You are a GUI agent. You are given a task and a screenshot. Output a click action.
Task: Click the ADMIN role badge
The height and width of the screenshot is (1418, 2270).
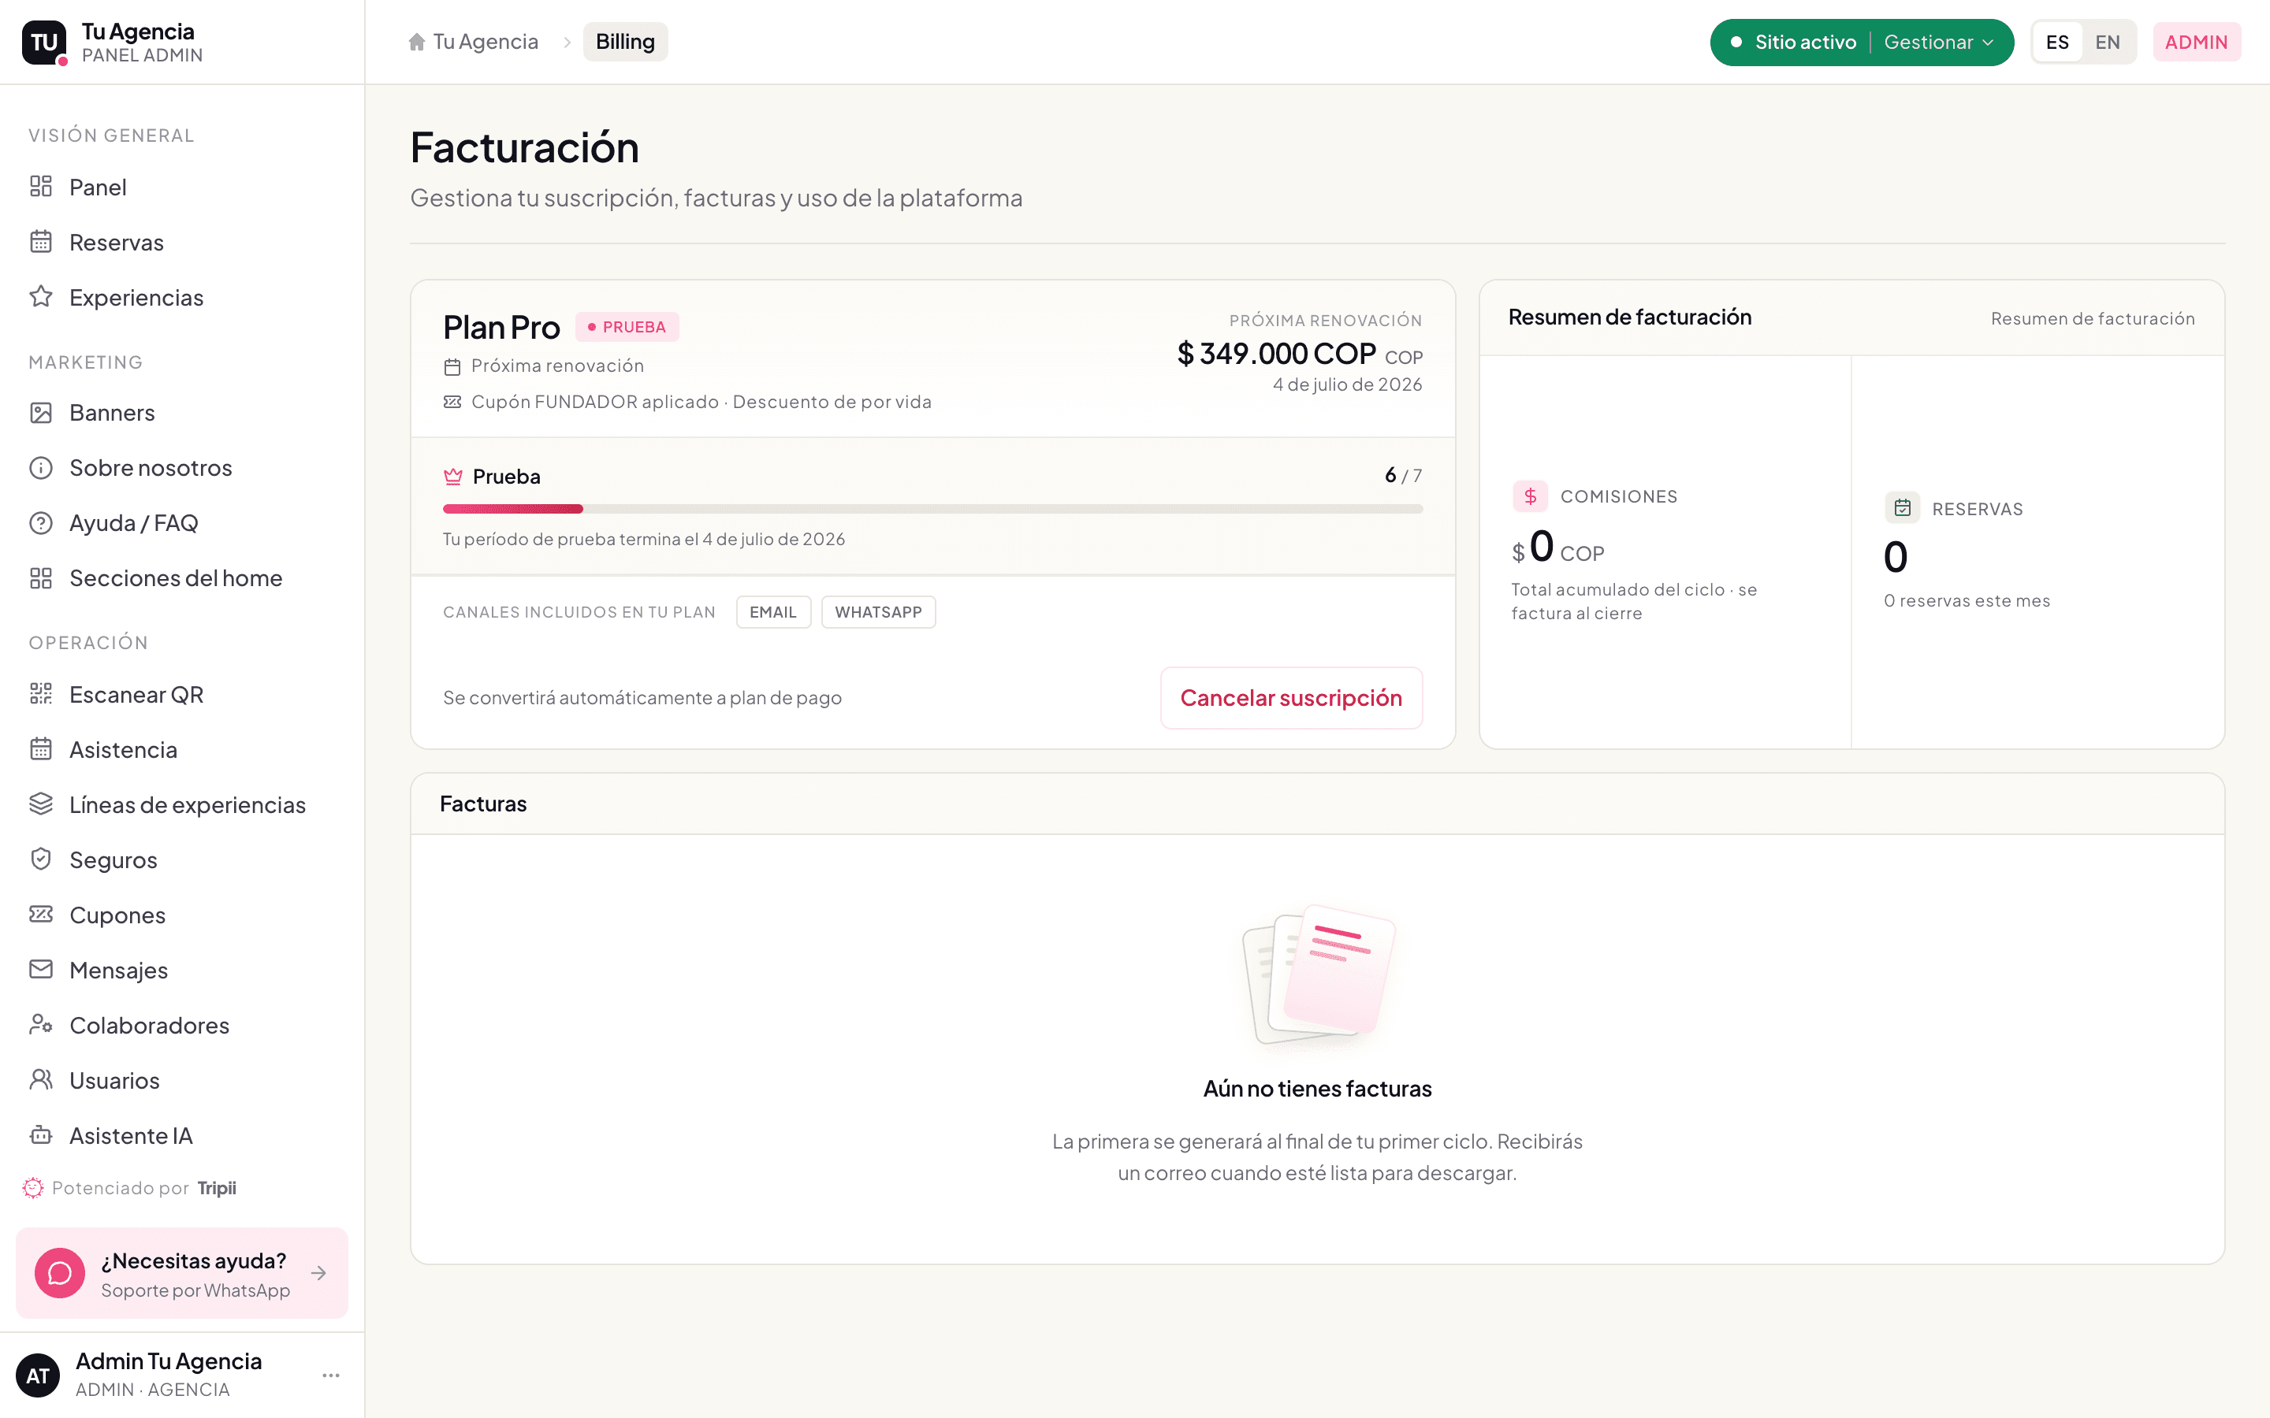pyautogui.click(x=2196, y=43)
